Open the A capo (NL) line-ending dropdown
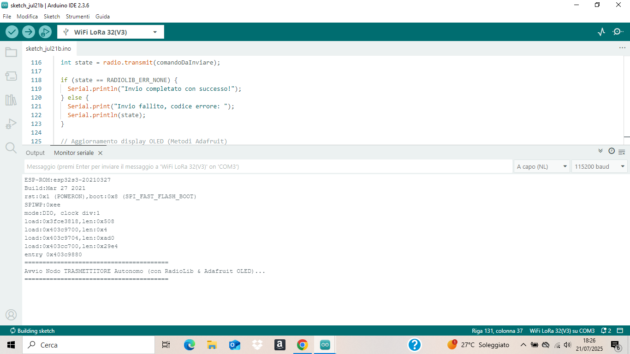Viewport: 630px width, 354px height. coord(542,166)
